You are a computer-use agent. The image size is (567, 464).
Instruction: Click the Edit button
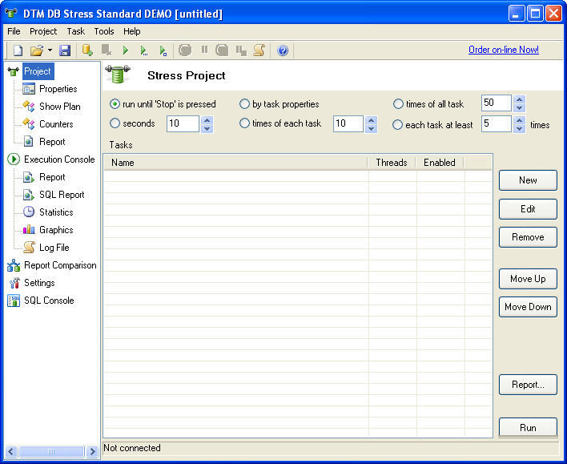[528, 209]
